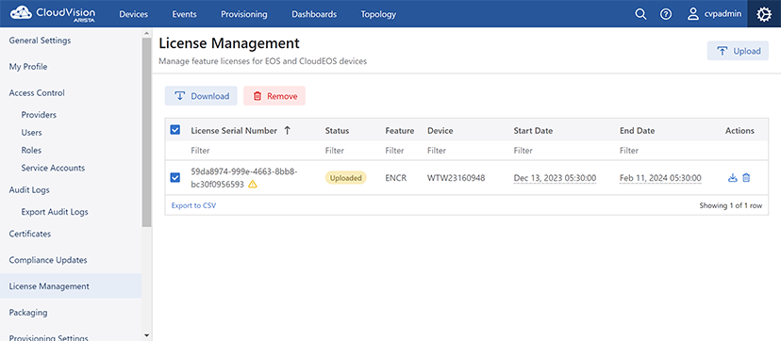Open the help question mark icon

click(666, 14)
